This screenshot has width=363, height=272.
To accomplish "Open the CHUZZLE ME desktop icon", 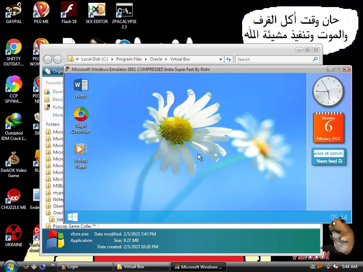I will (14, 199).
